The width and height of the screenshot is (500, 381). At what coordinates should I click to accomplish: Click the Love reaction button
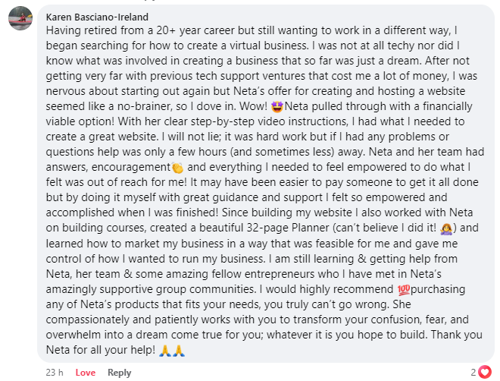pos(86,373)
